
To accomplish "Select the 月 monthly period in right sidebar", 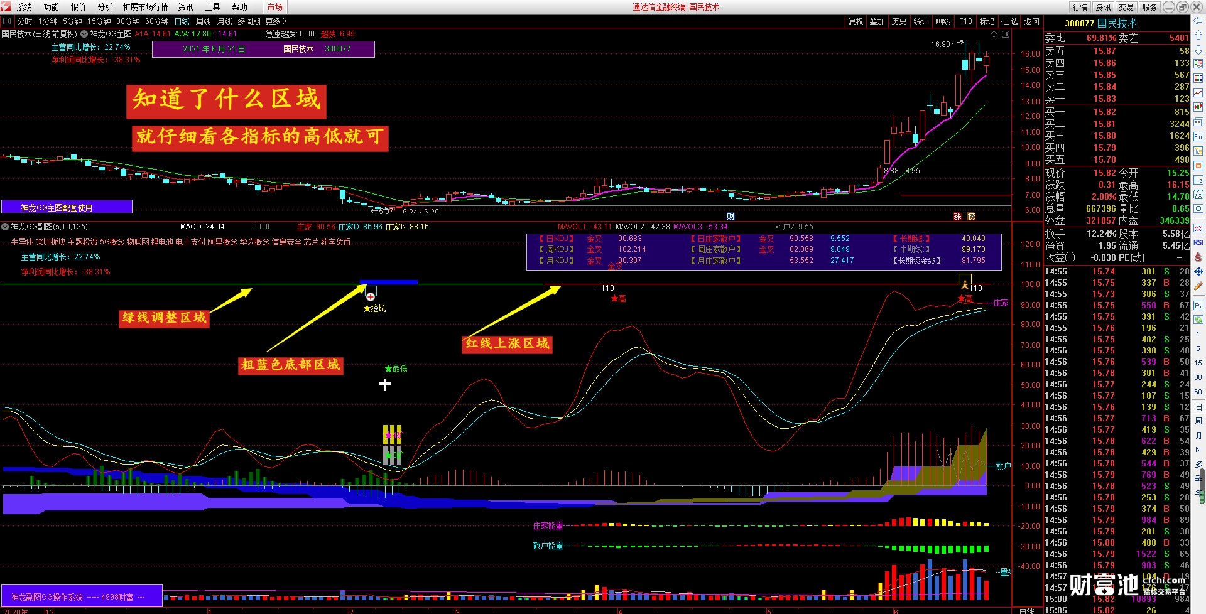I will [x=1198, y=436].
